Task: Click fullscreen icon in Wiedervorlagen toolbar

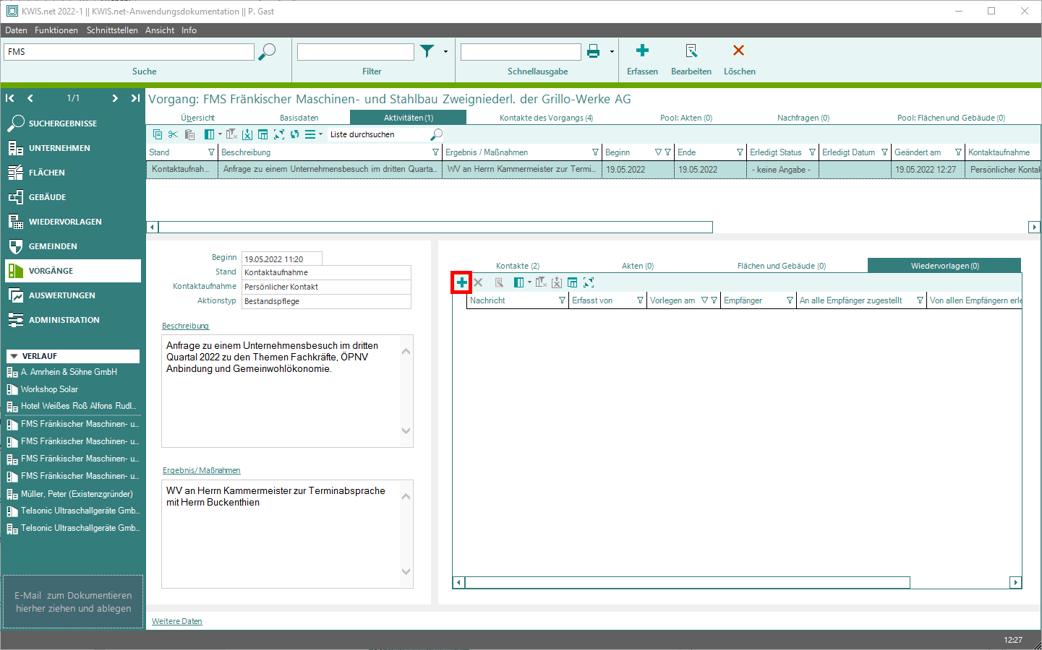Action: [589, 282]
